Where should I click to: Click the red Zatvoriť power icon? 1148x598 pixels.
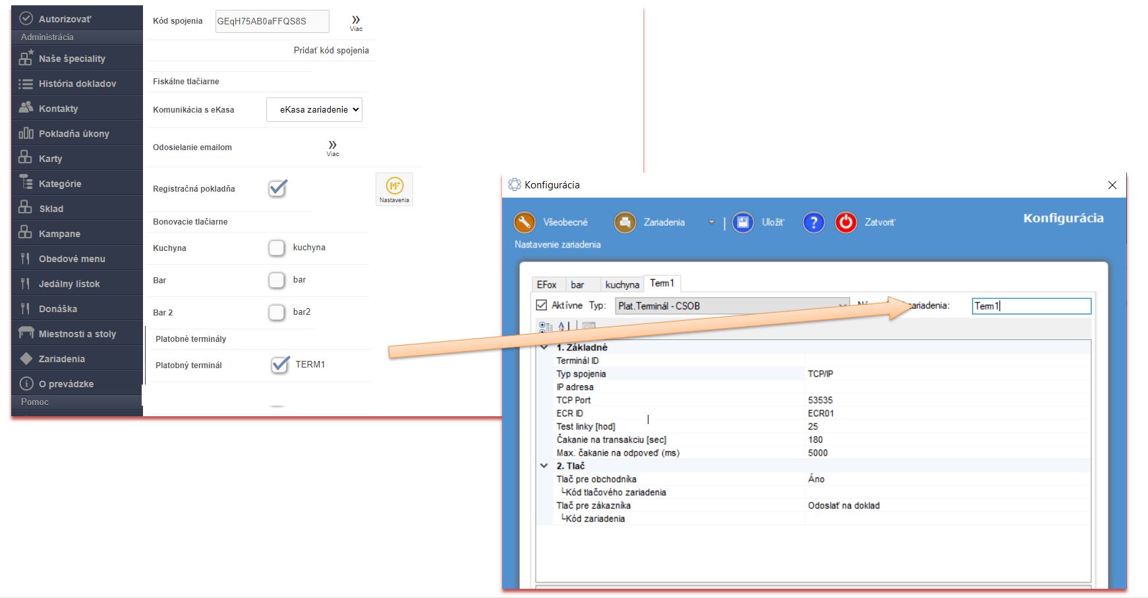tap(846, 223)
